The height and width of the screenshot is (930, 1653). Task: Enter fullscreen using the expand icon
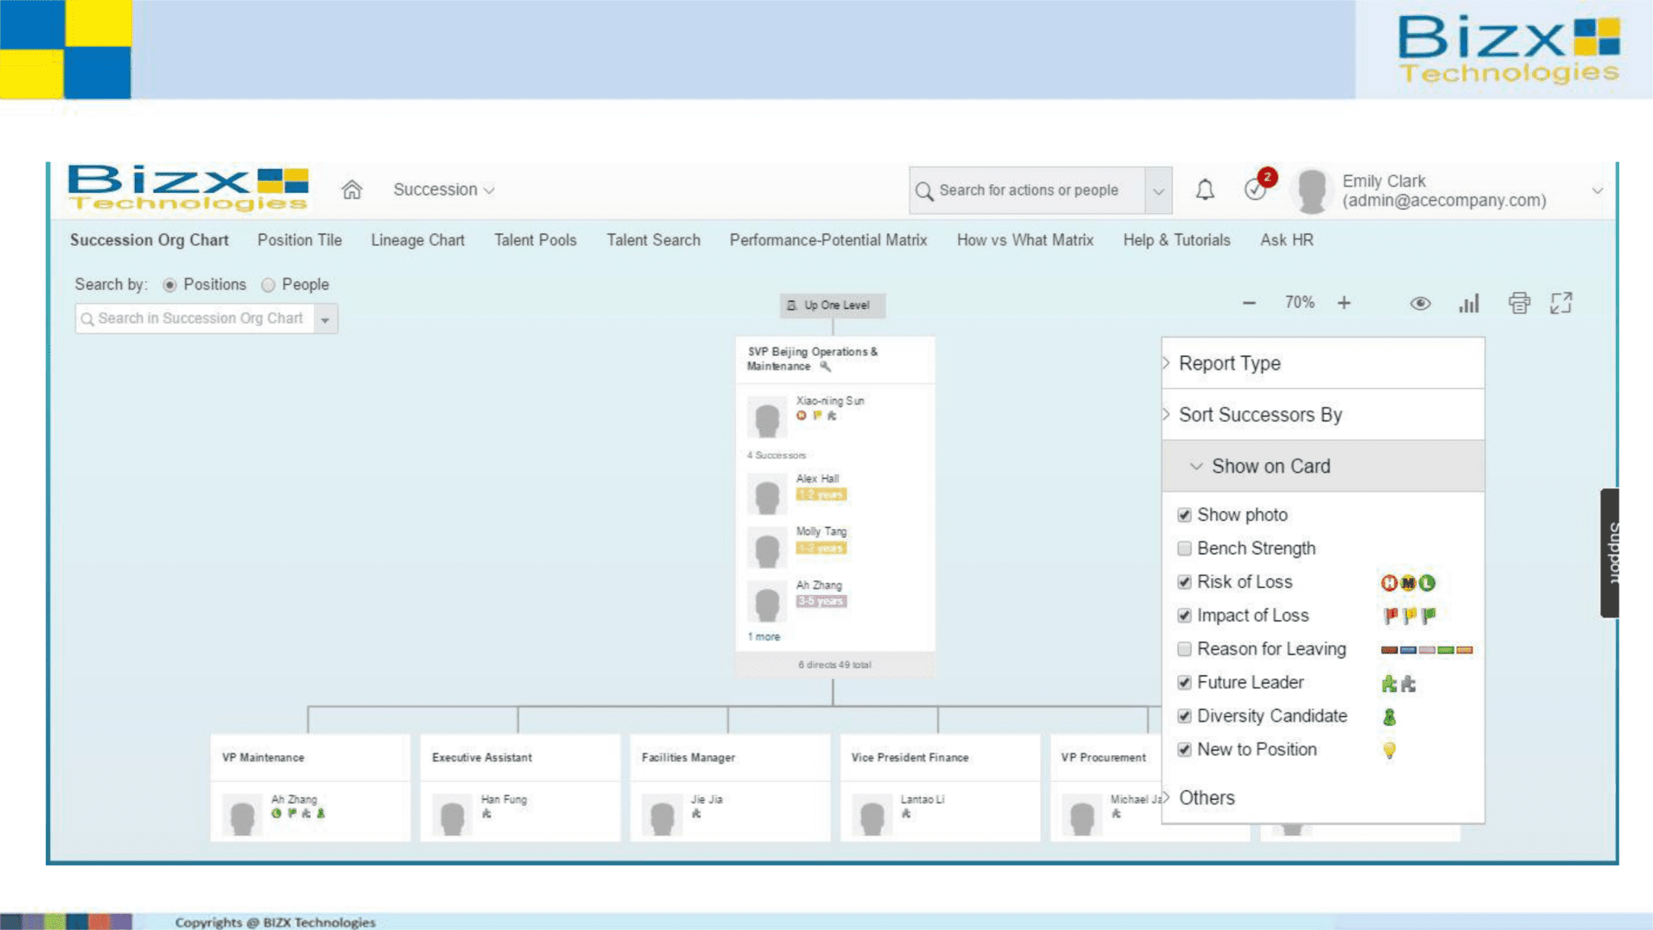point(1562,303)
